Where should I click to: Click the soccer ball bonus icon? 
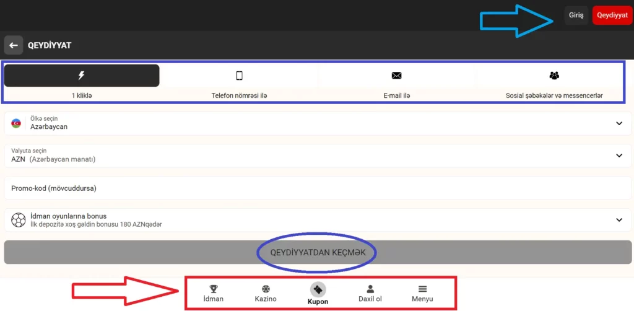[x=19, y=219]
